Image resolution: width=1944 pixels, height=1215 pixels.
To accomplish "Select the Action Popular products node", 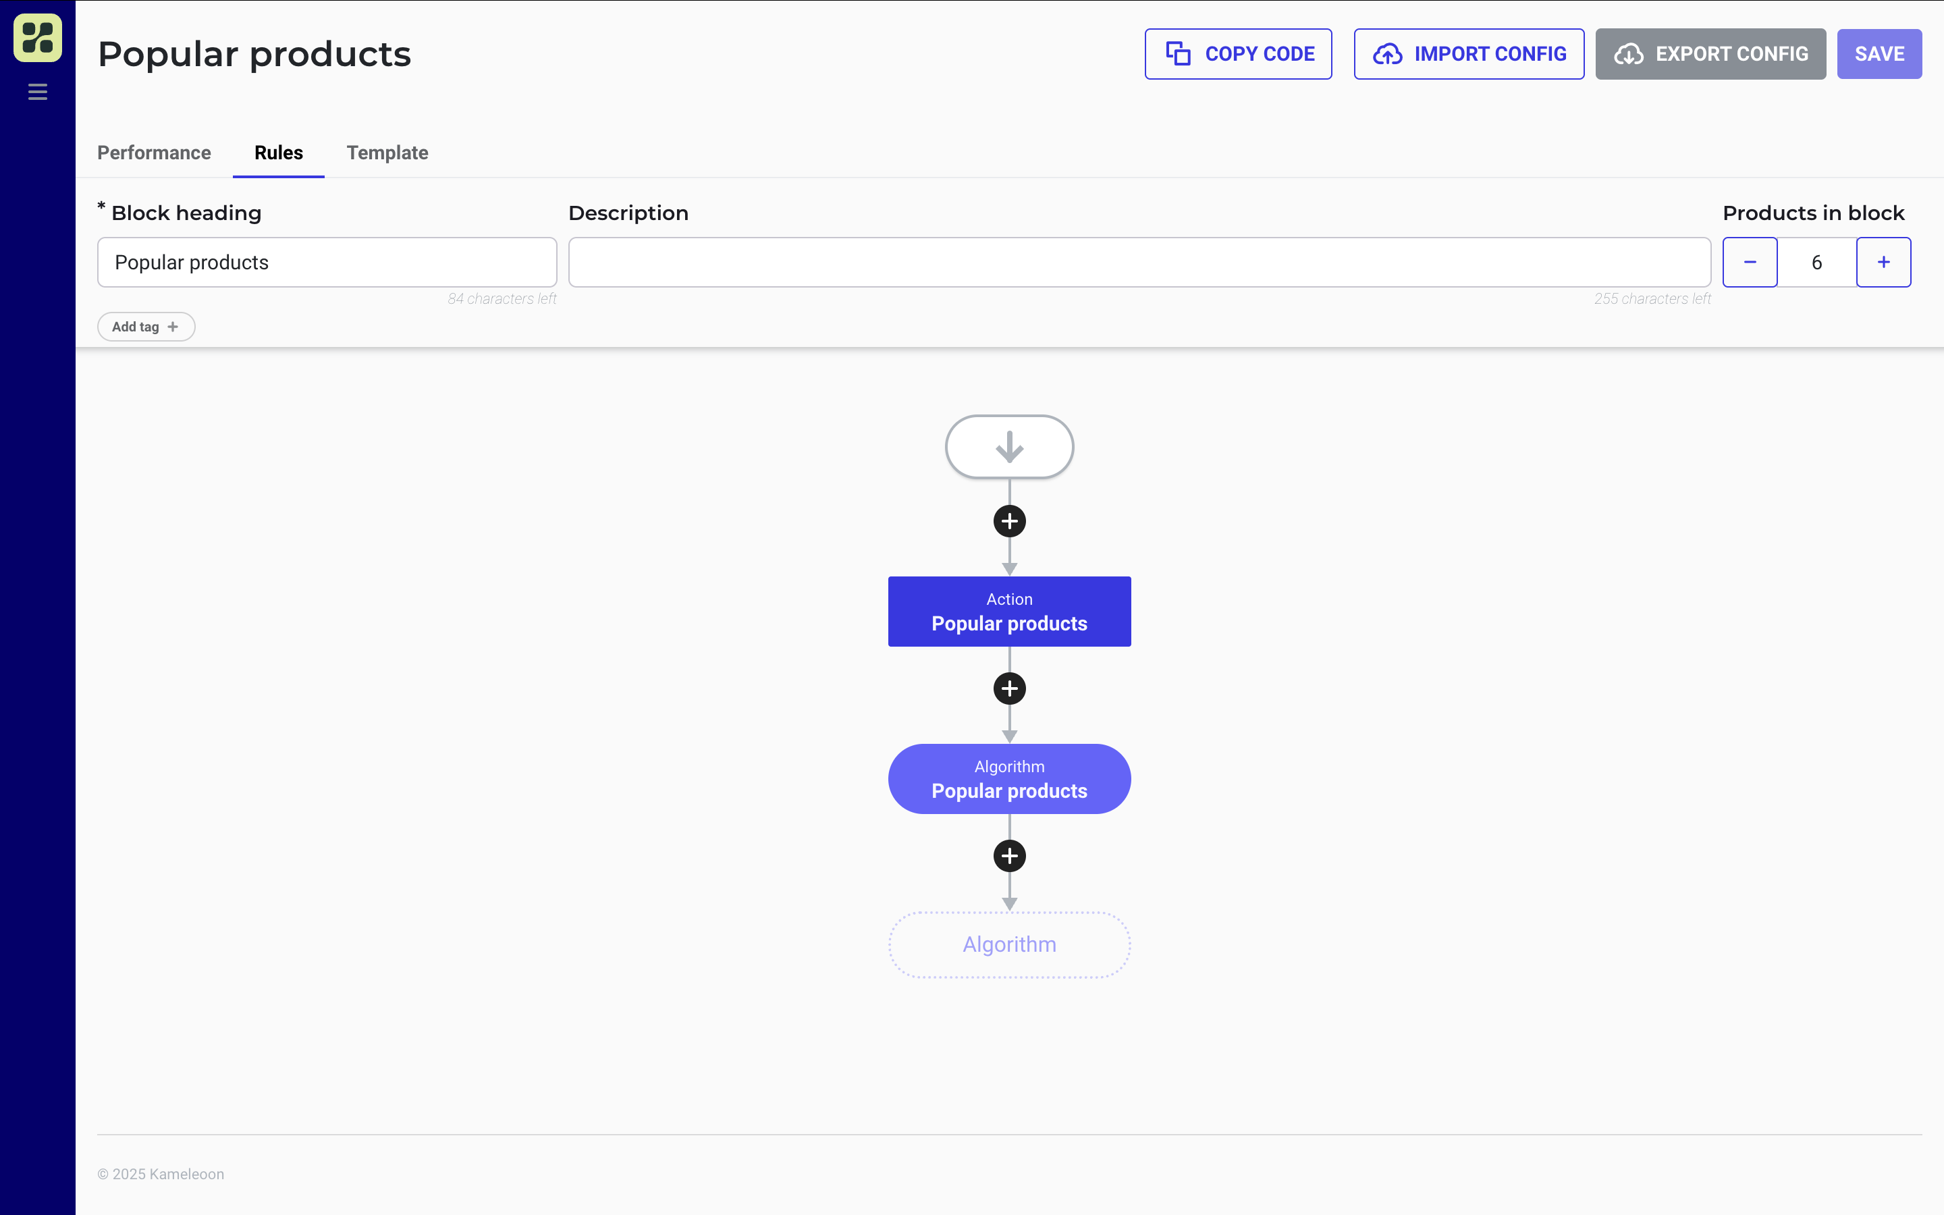I will 1009,612.
